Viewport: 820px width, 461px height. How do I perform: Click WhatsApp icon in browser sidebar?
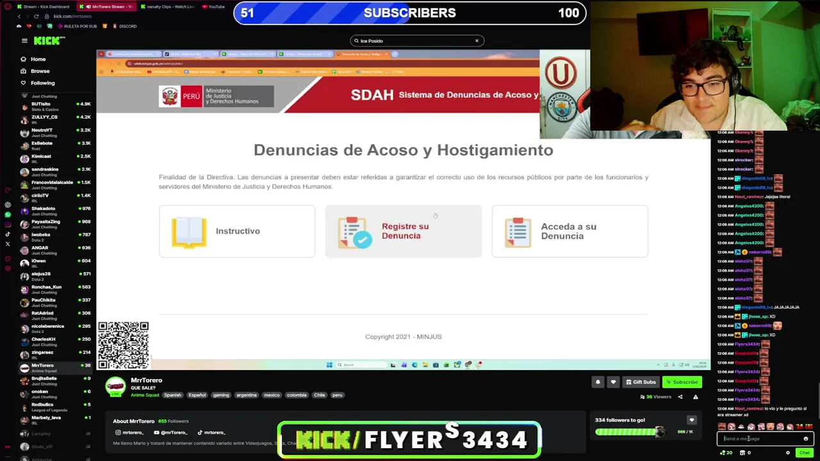[8, 214]
